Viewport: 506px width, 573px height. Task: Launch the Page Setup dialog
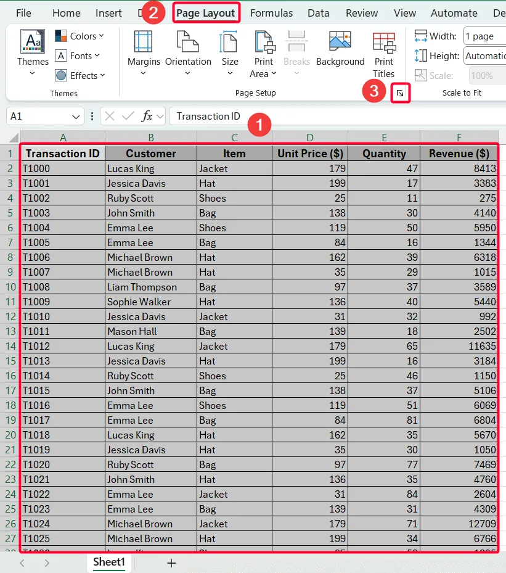coord(400,93)
